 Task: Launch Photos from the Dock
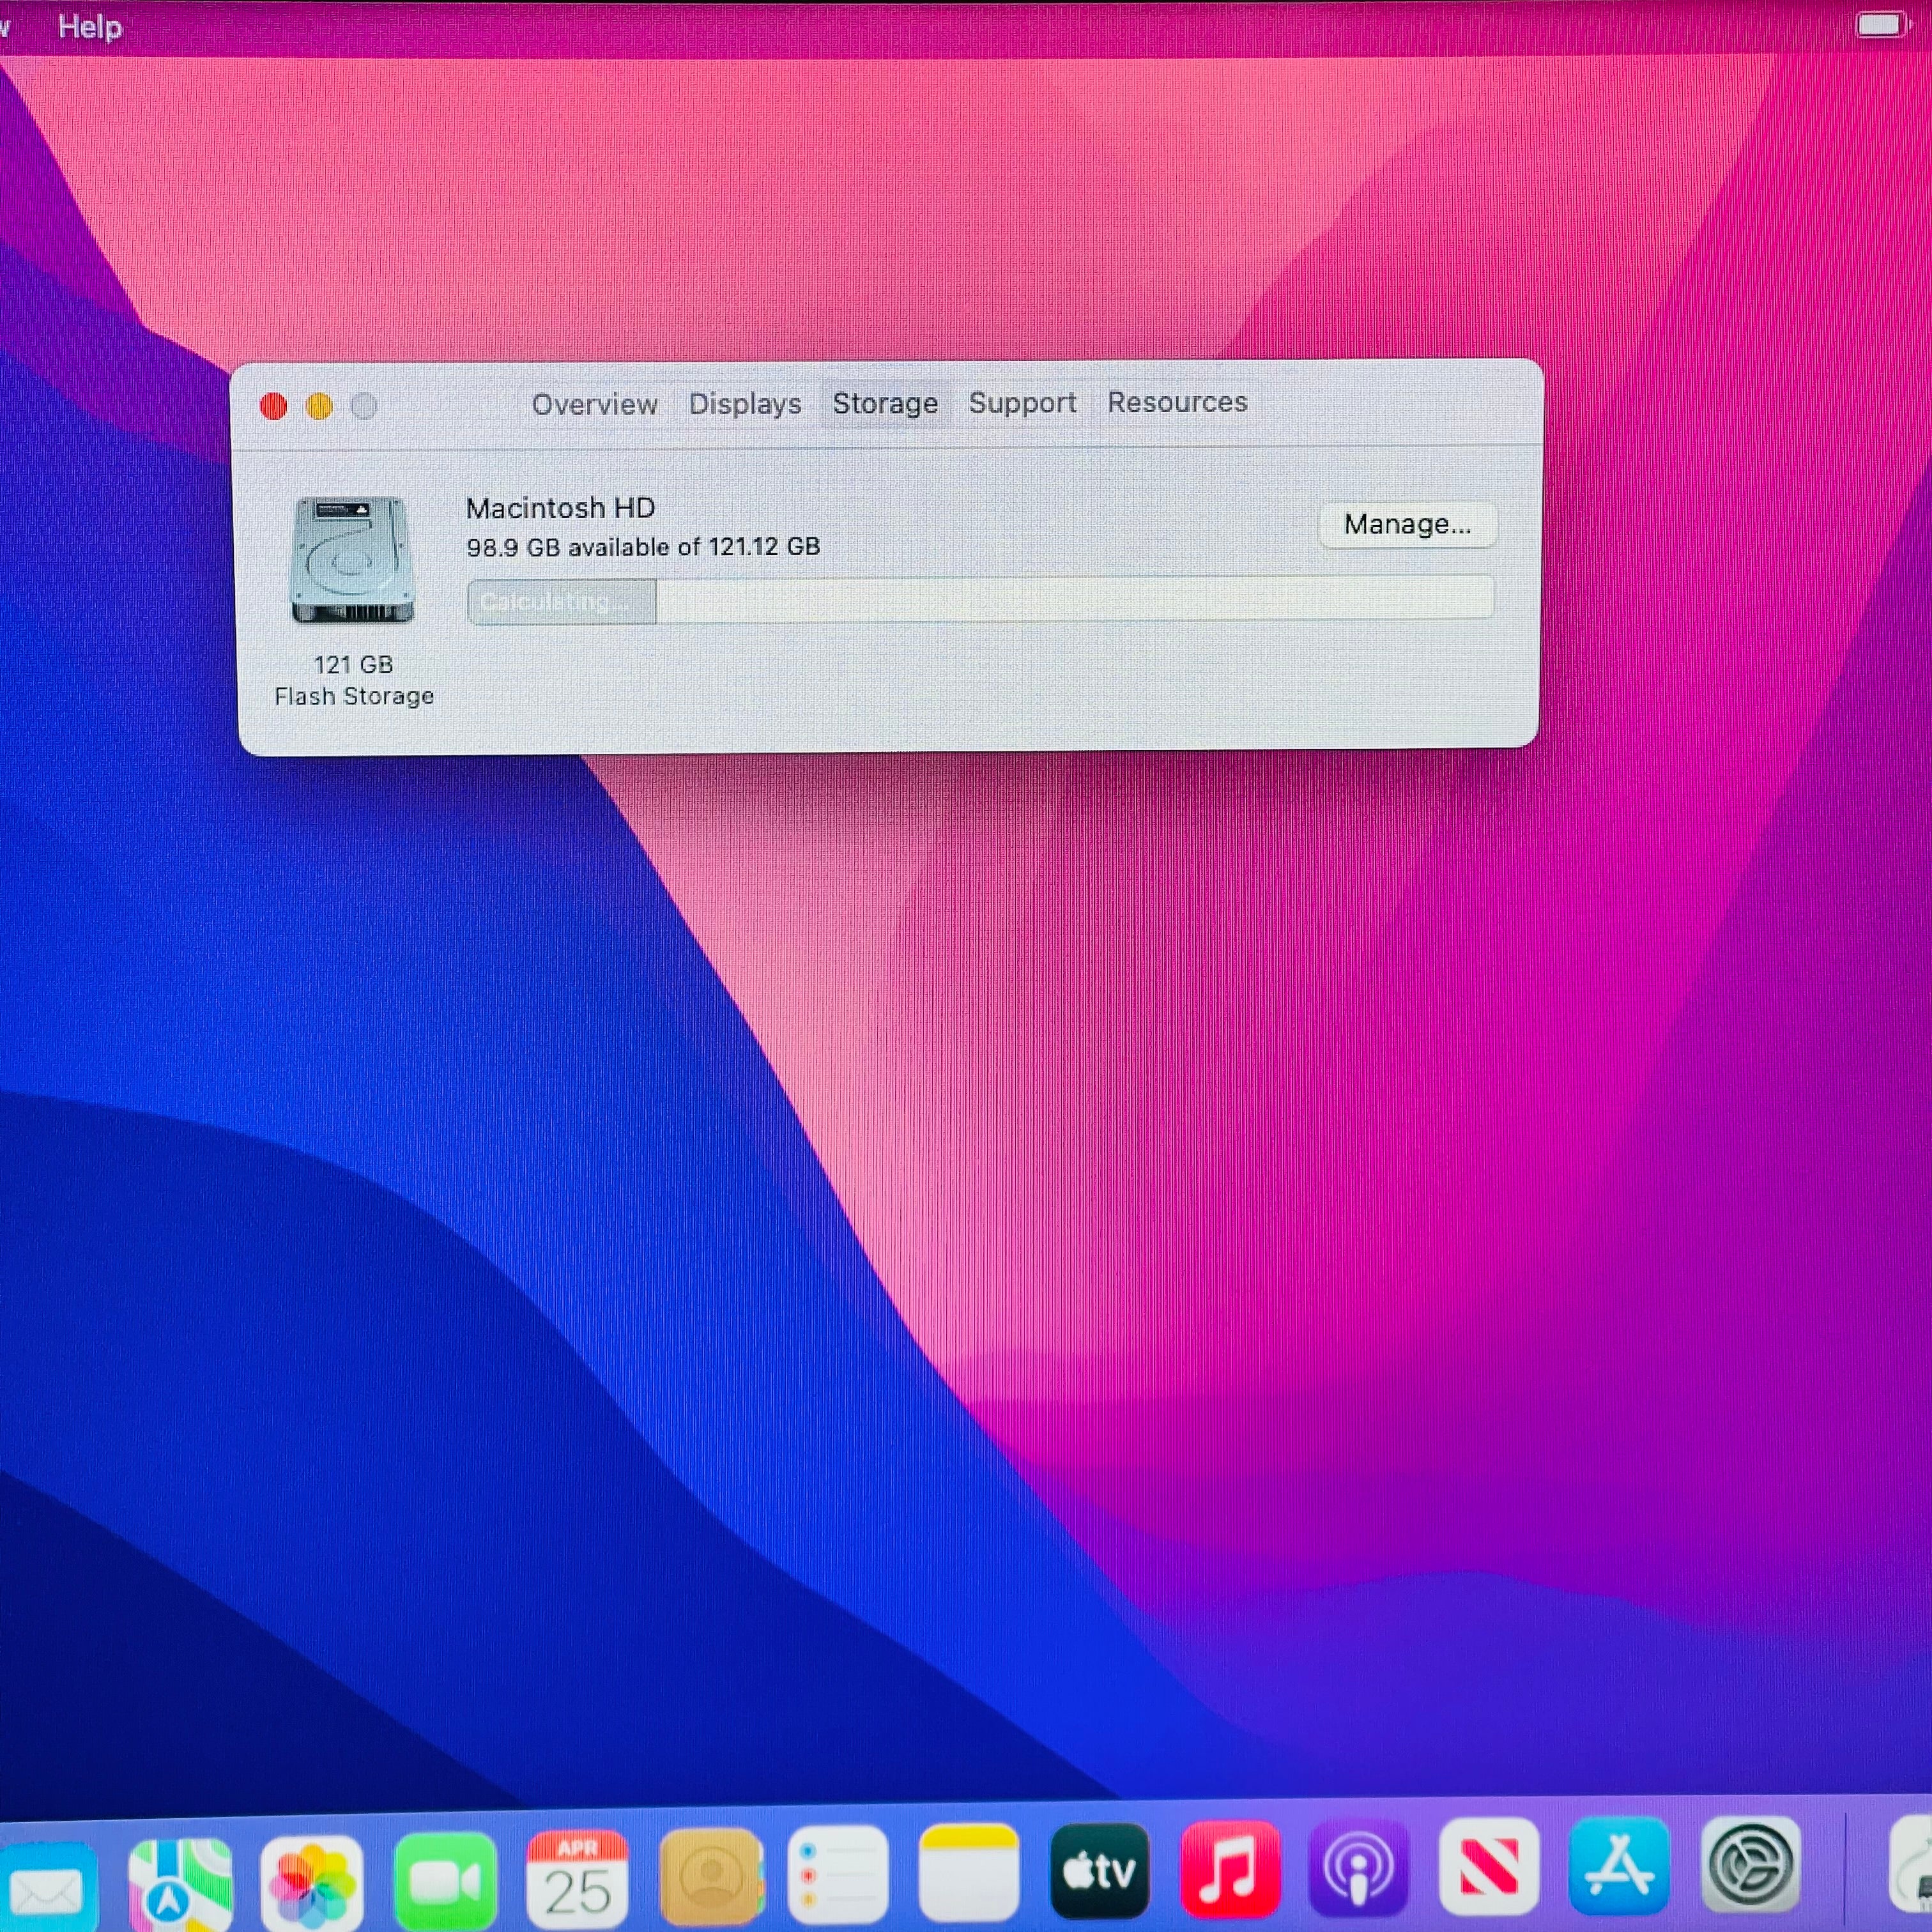(312, 1883)
